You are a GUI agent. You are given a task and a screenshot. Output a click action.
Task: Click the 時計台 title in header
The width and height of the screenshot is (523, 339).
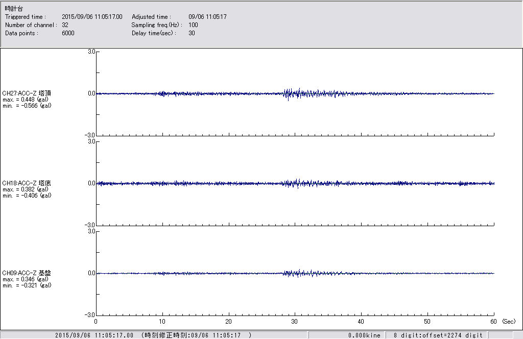tap(14, 9)
